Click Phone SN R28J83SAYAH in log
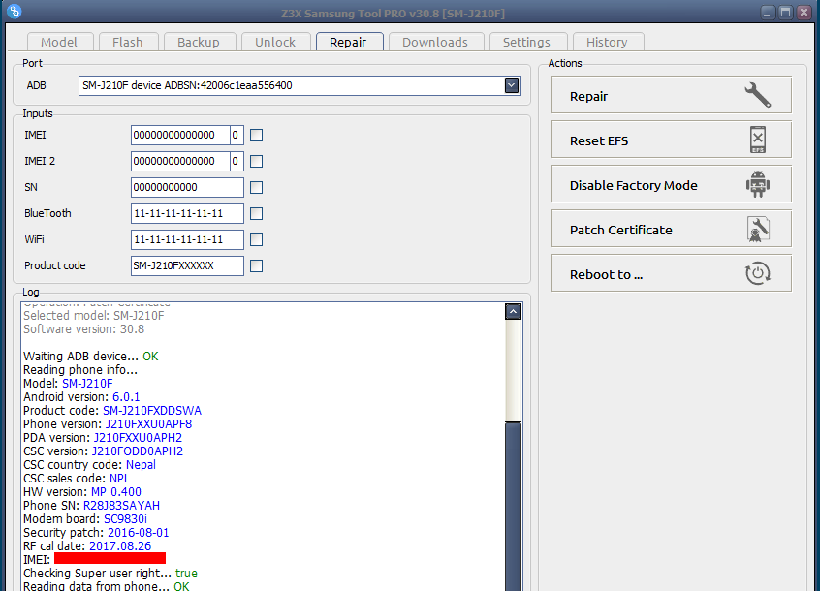 point(121,506)
